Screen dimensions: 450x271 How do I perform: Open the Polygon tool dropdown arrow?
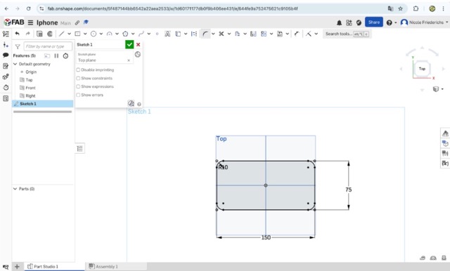133,34
